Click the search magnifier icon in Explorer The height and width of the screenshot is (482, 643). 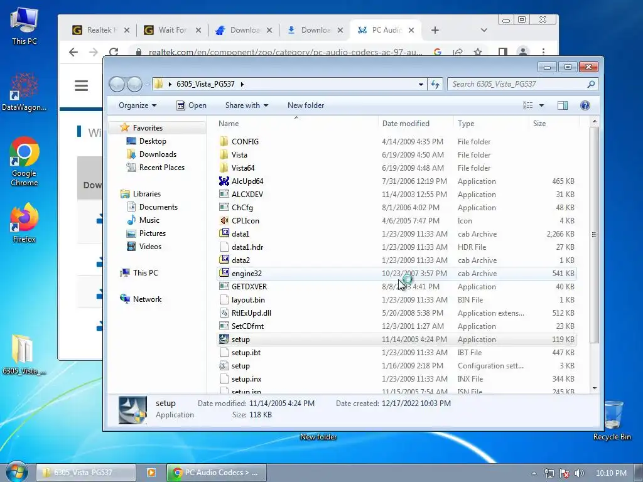(591, 84)
